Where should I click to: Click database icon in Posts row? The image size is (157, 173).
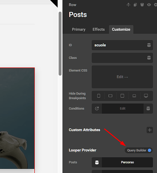click(97, 162)
